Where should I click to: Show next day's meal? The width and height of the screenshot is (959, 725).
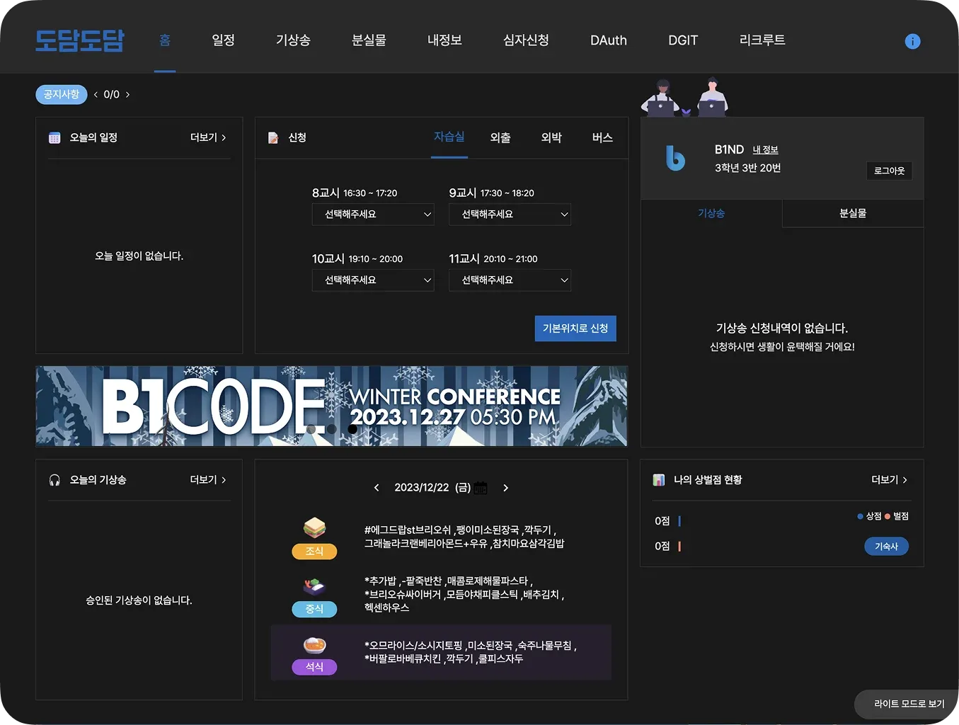click(505, 488)
